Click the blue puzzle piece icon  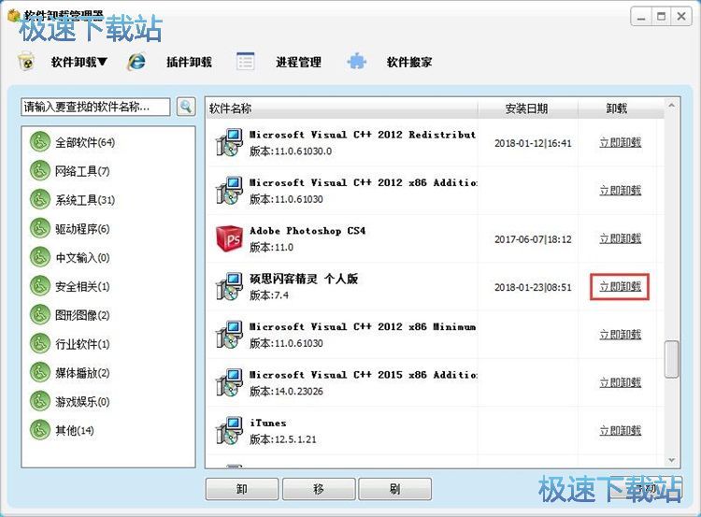[356, 62]
